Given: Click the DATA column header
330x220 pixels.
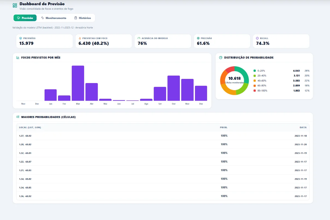Looking at the screenshot, I should [x=303, y=127].
